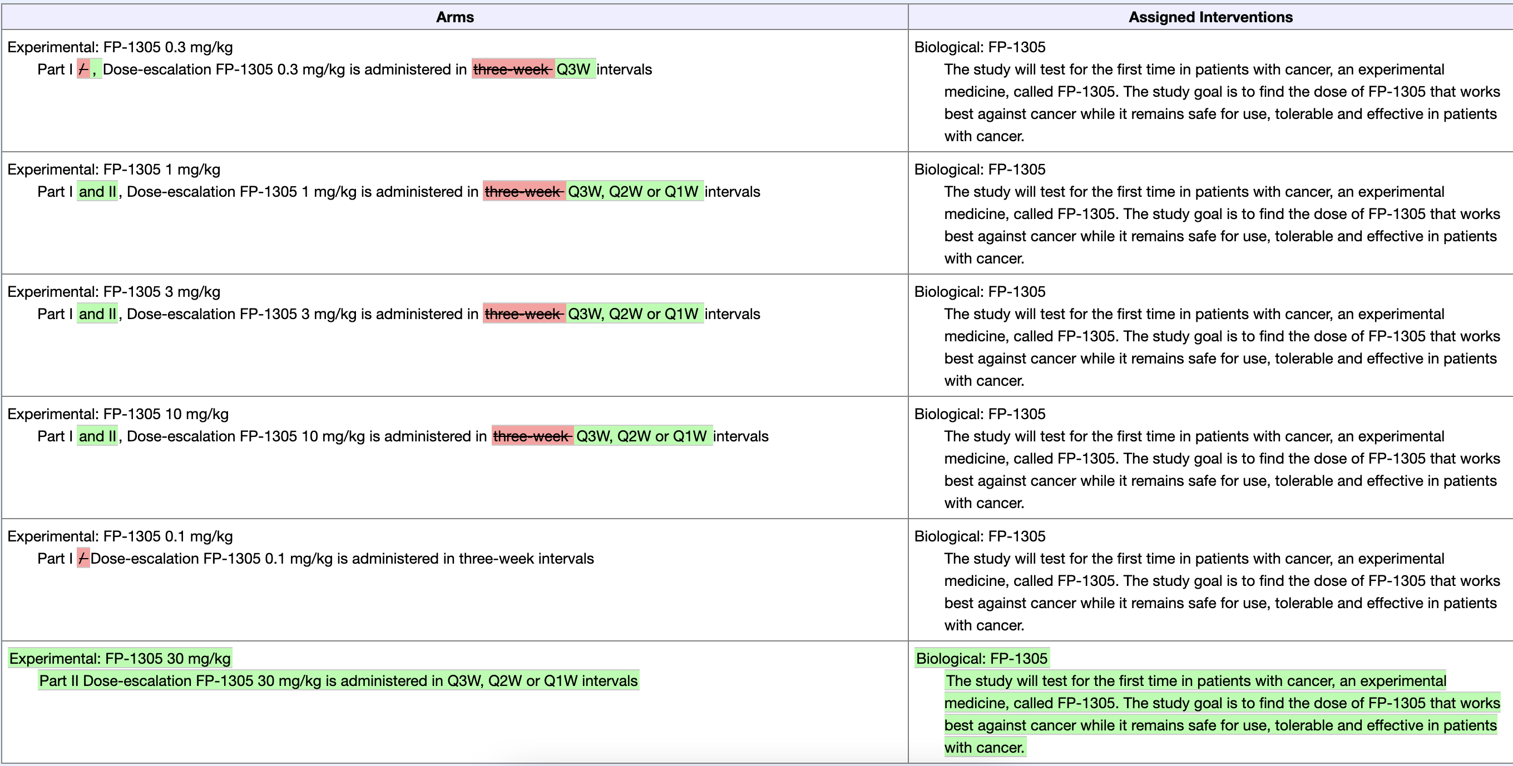The width and height of the screenshot is (1513, 766).
Task: Click the Arms column header
Action: [x=454, y=17]
